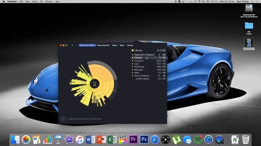Screen dimensions: 261x146
Task: Open the Apple menu
Action: click(x=4, y=2)
